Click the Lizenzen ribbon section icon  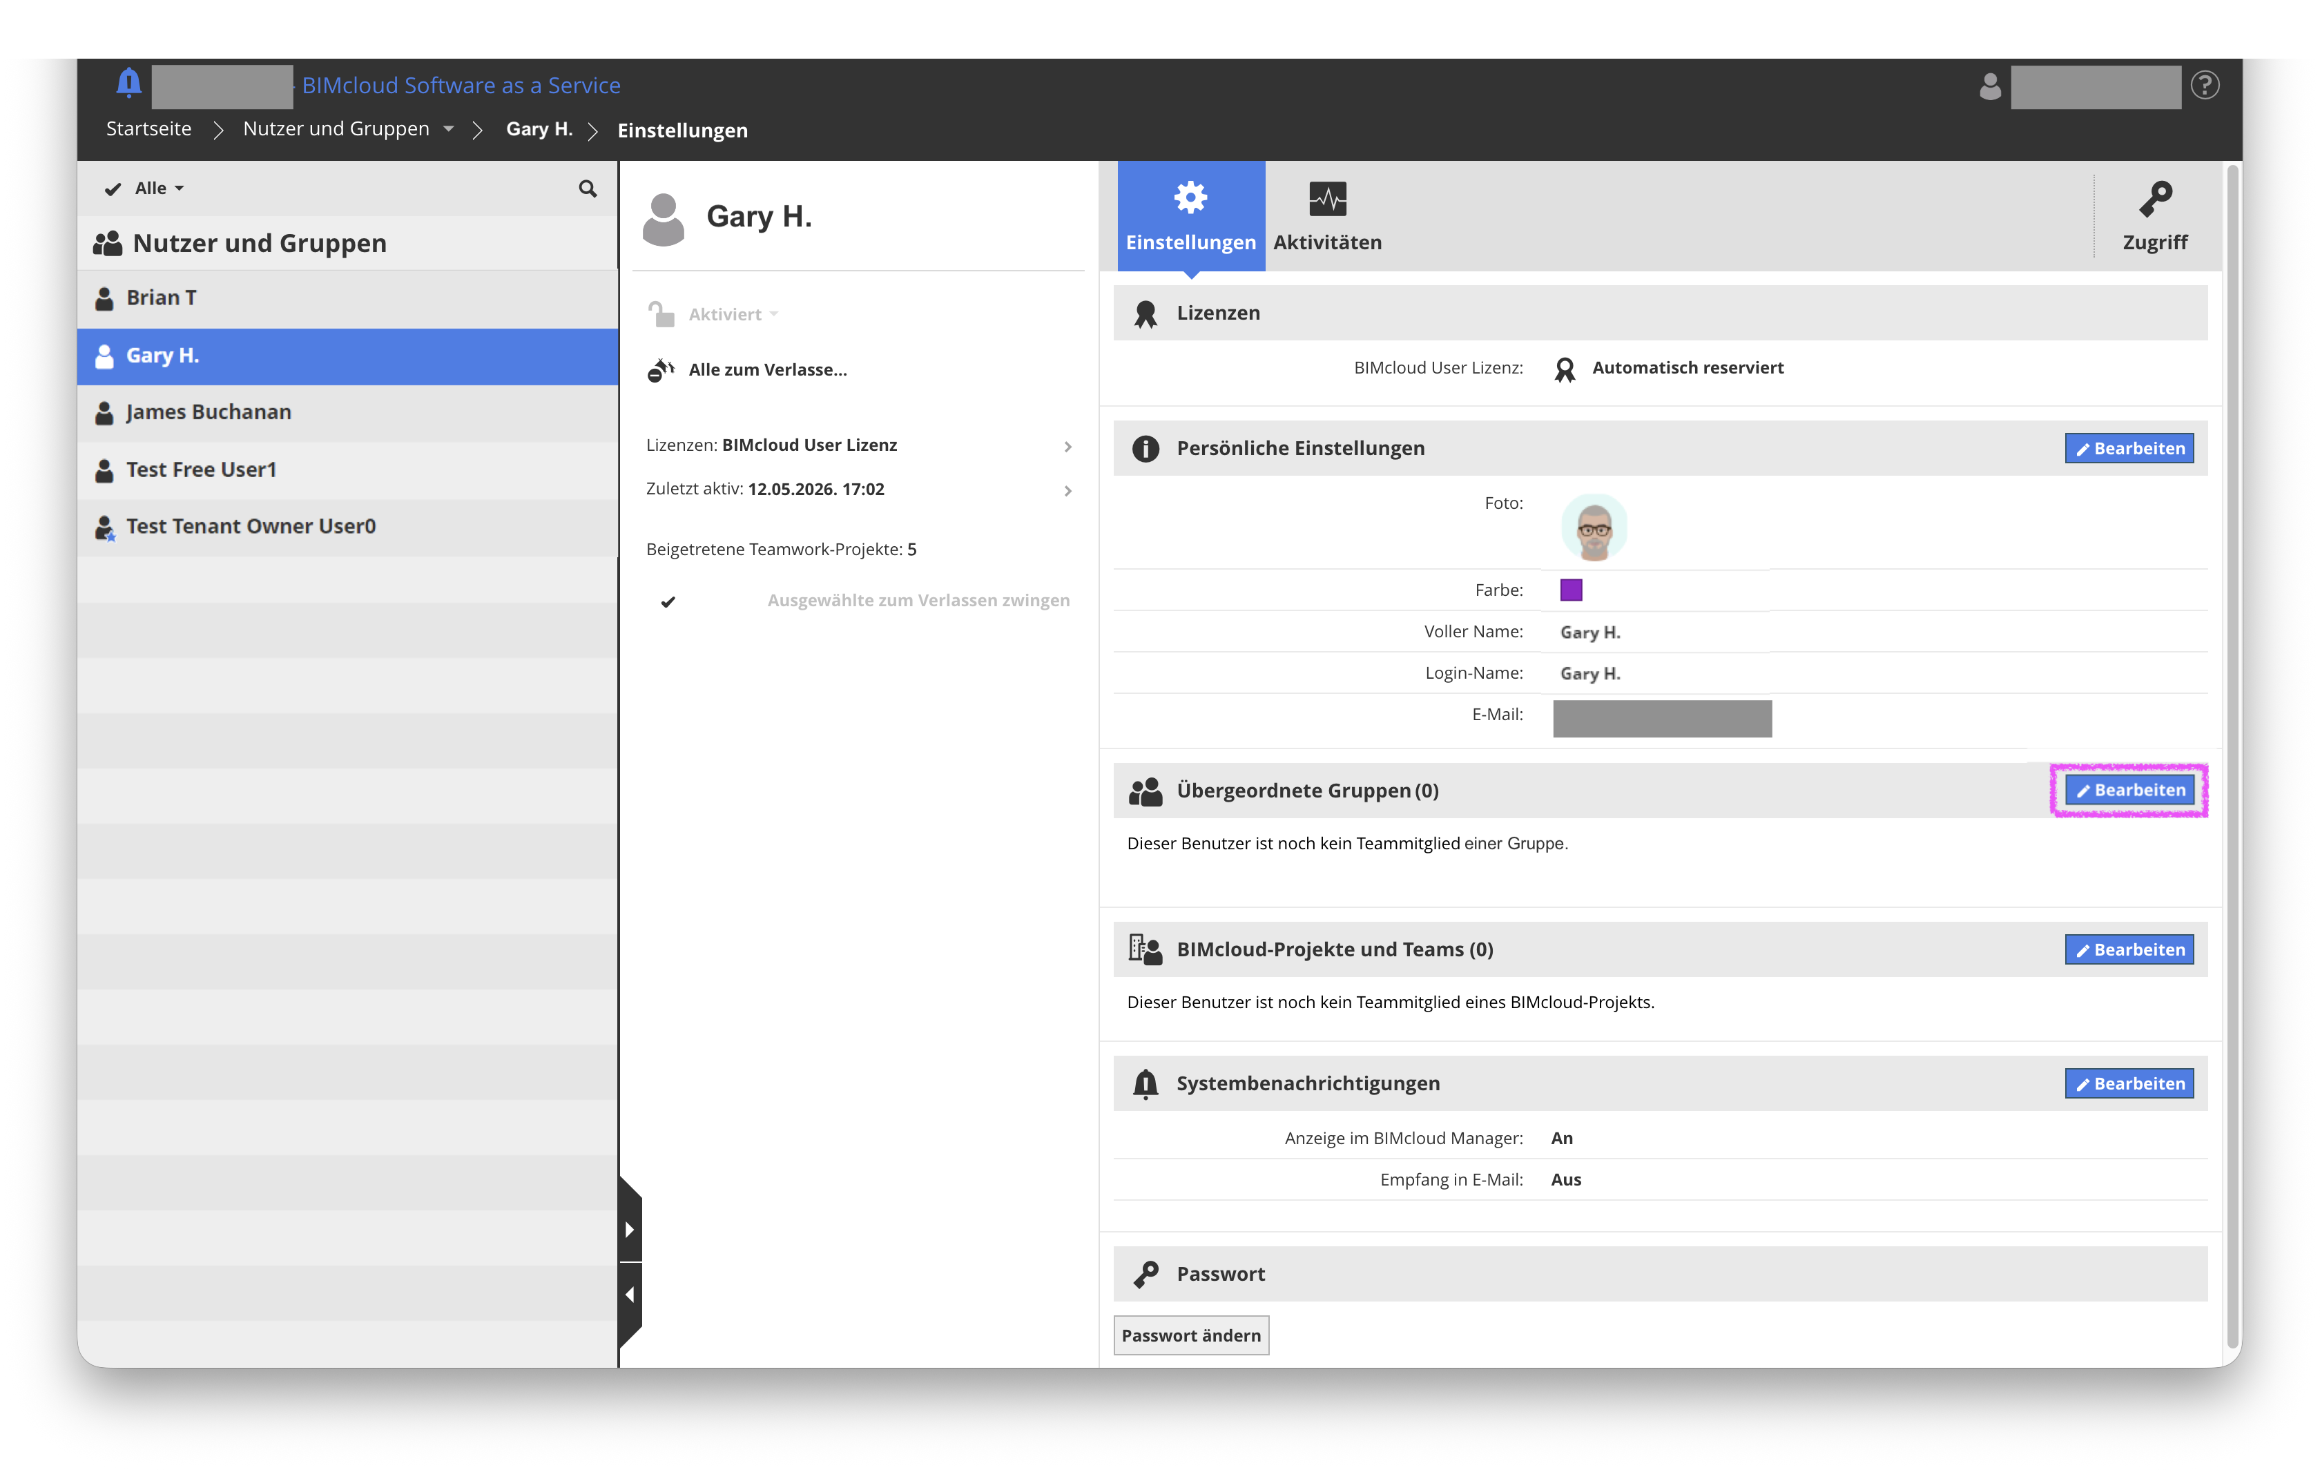(1145, 314)
